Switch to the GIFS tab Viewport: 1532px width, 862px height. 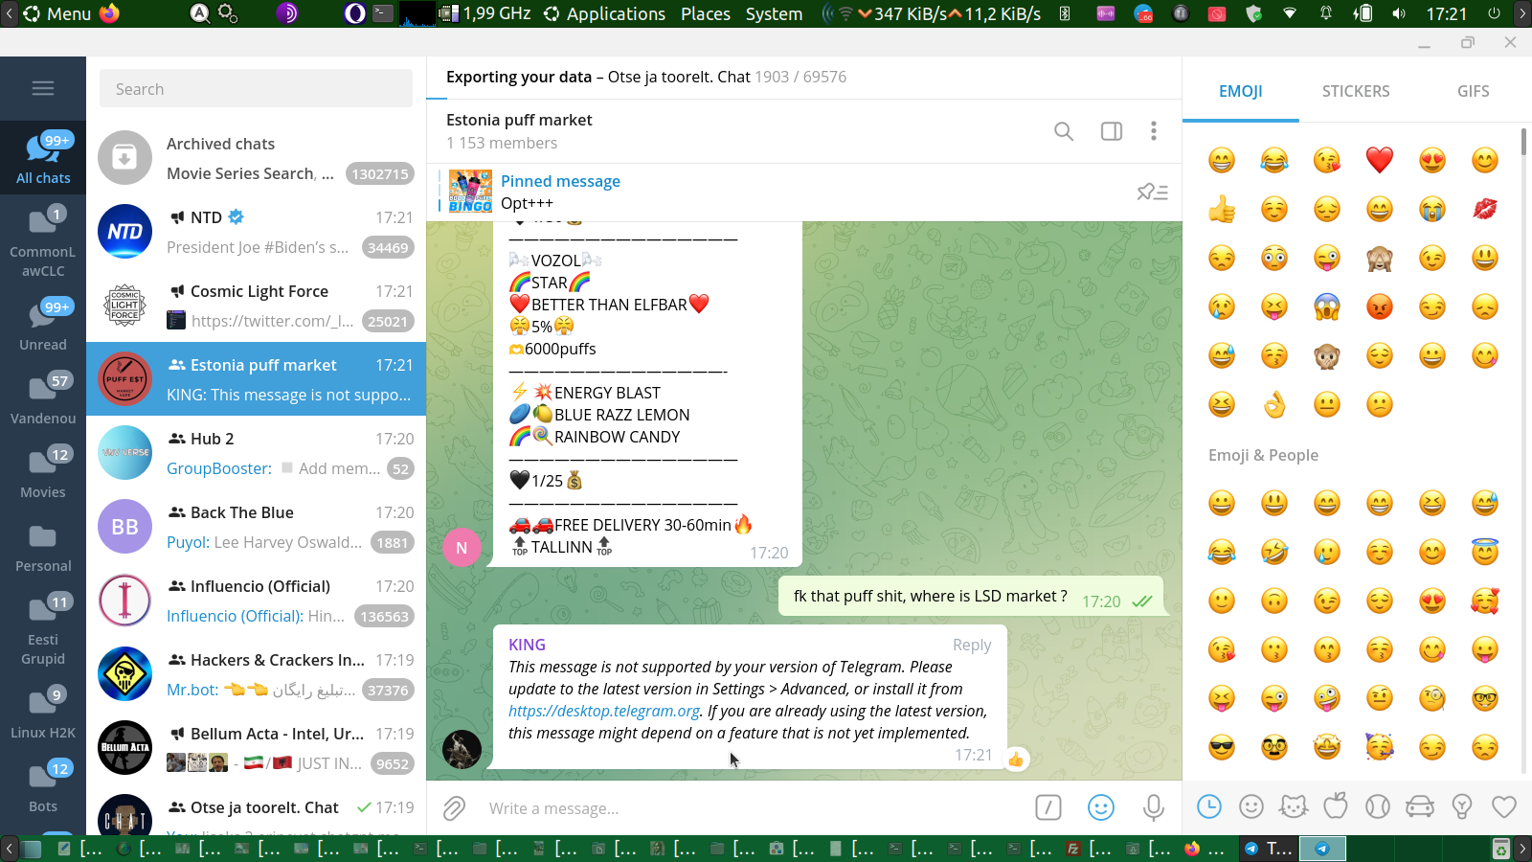coord(1474,91)
